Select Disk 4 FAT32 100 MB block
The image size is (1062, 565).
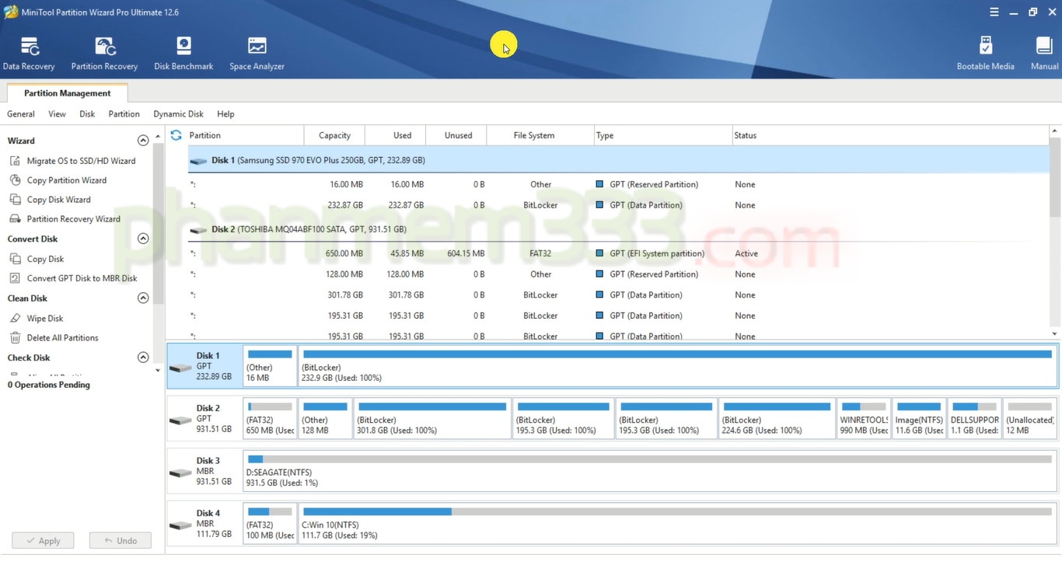click(270, 524)
